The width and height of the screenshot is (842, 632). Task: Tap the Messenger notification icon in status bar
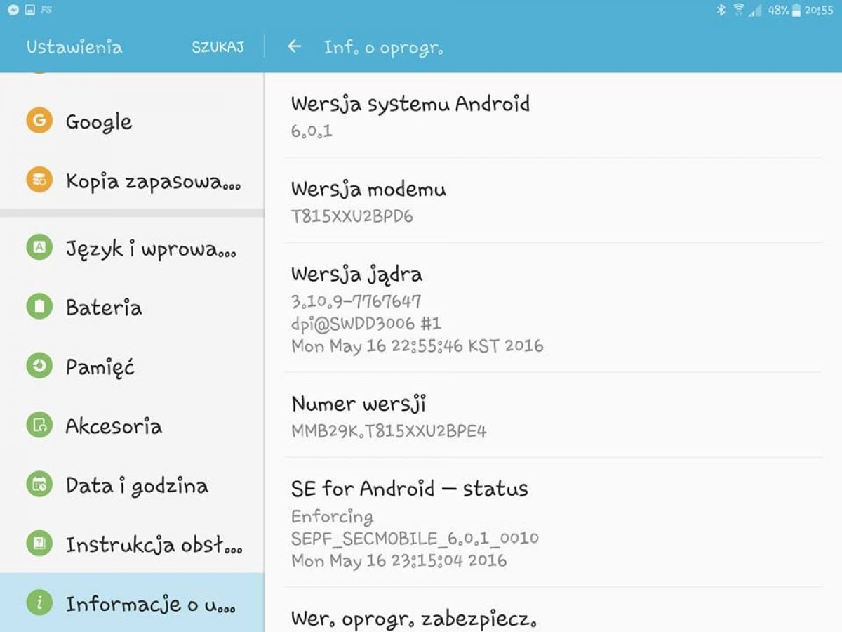point(13,10)
